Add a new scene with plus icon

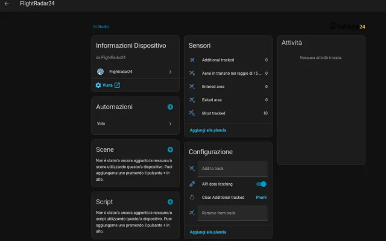pos(170,150)
